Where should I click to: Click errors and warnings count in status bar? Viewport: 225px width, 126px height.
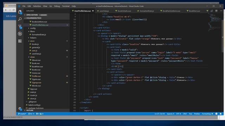40,114
